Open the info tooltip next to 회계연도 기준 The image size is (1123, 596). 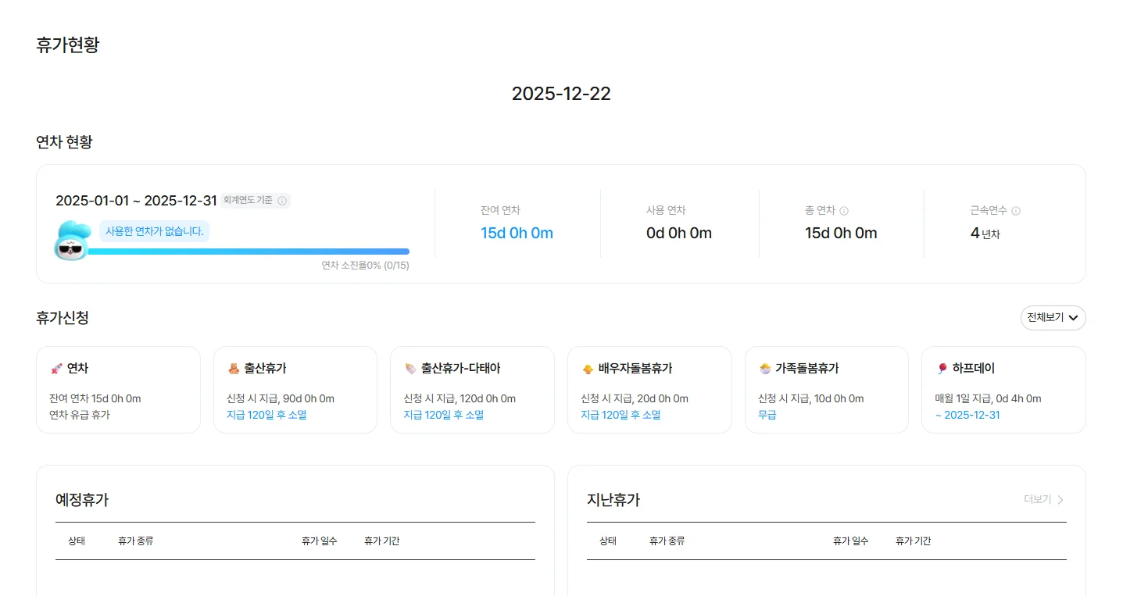pyautogui.click(x=282, y=201)
